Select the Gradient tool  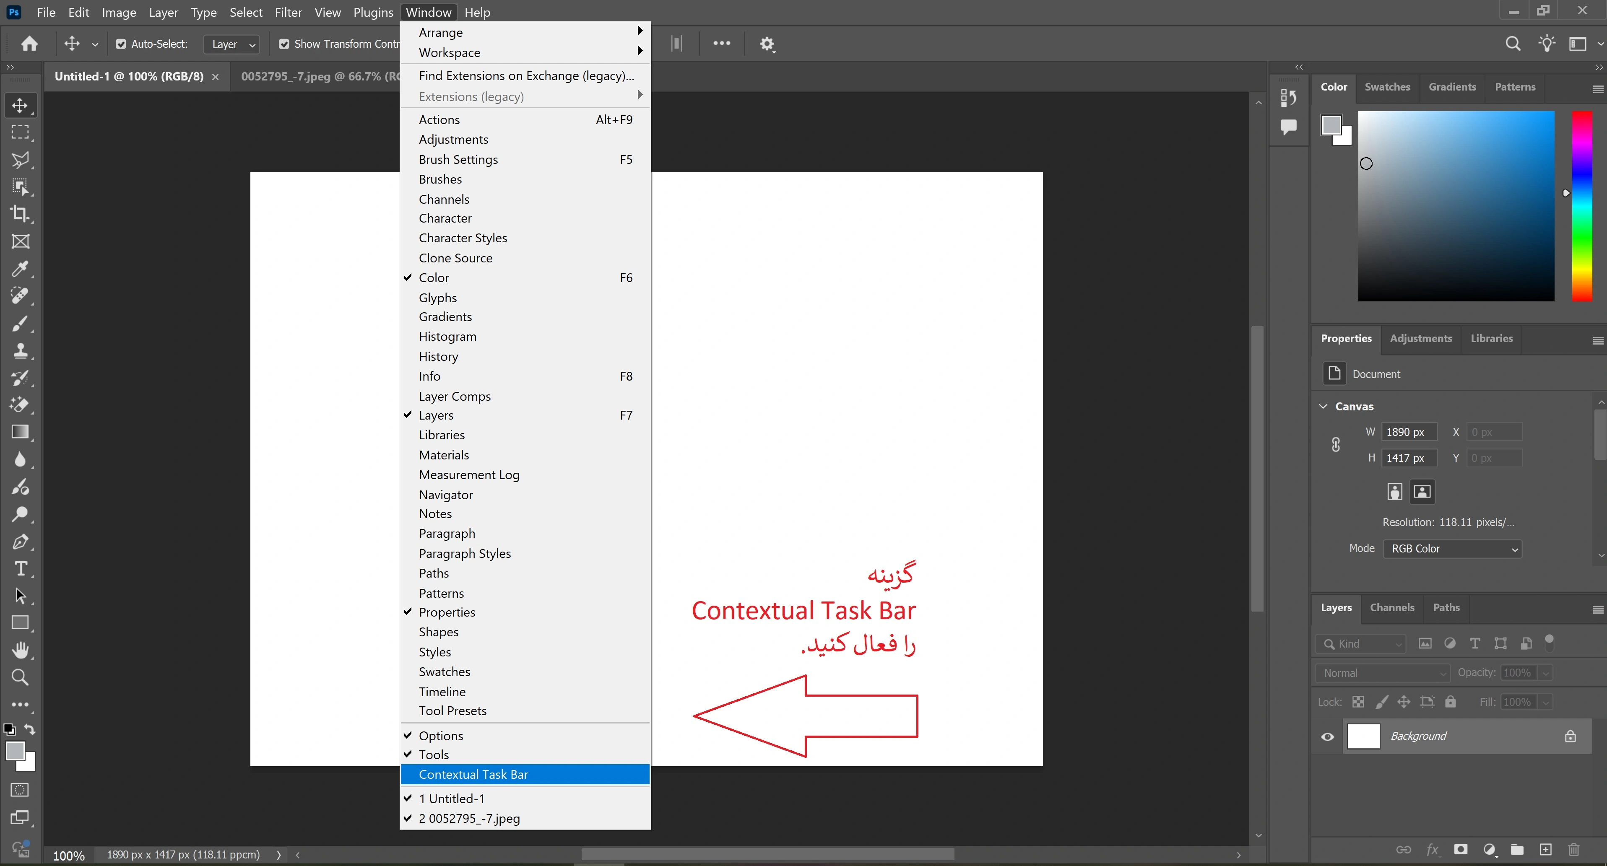point(20,432)
